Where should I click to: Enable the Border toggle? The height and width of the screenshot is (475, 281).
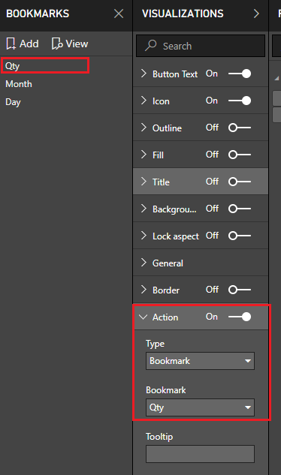(x=240, y=290)
